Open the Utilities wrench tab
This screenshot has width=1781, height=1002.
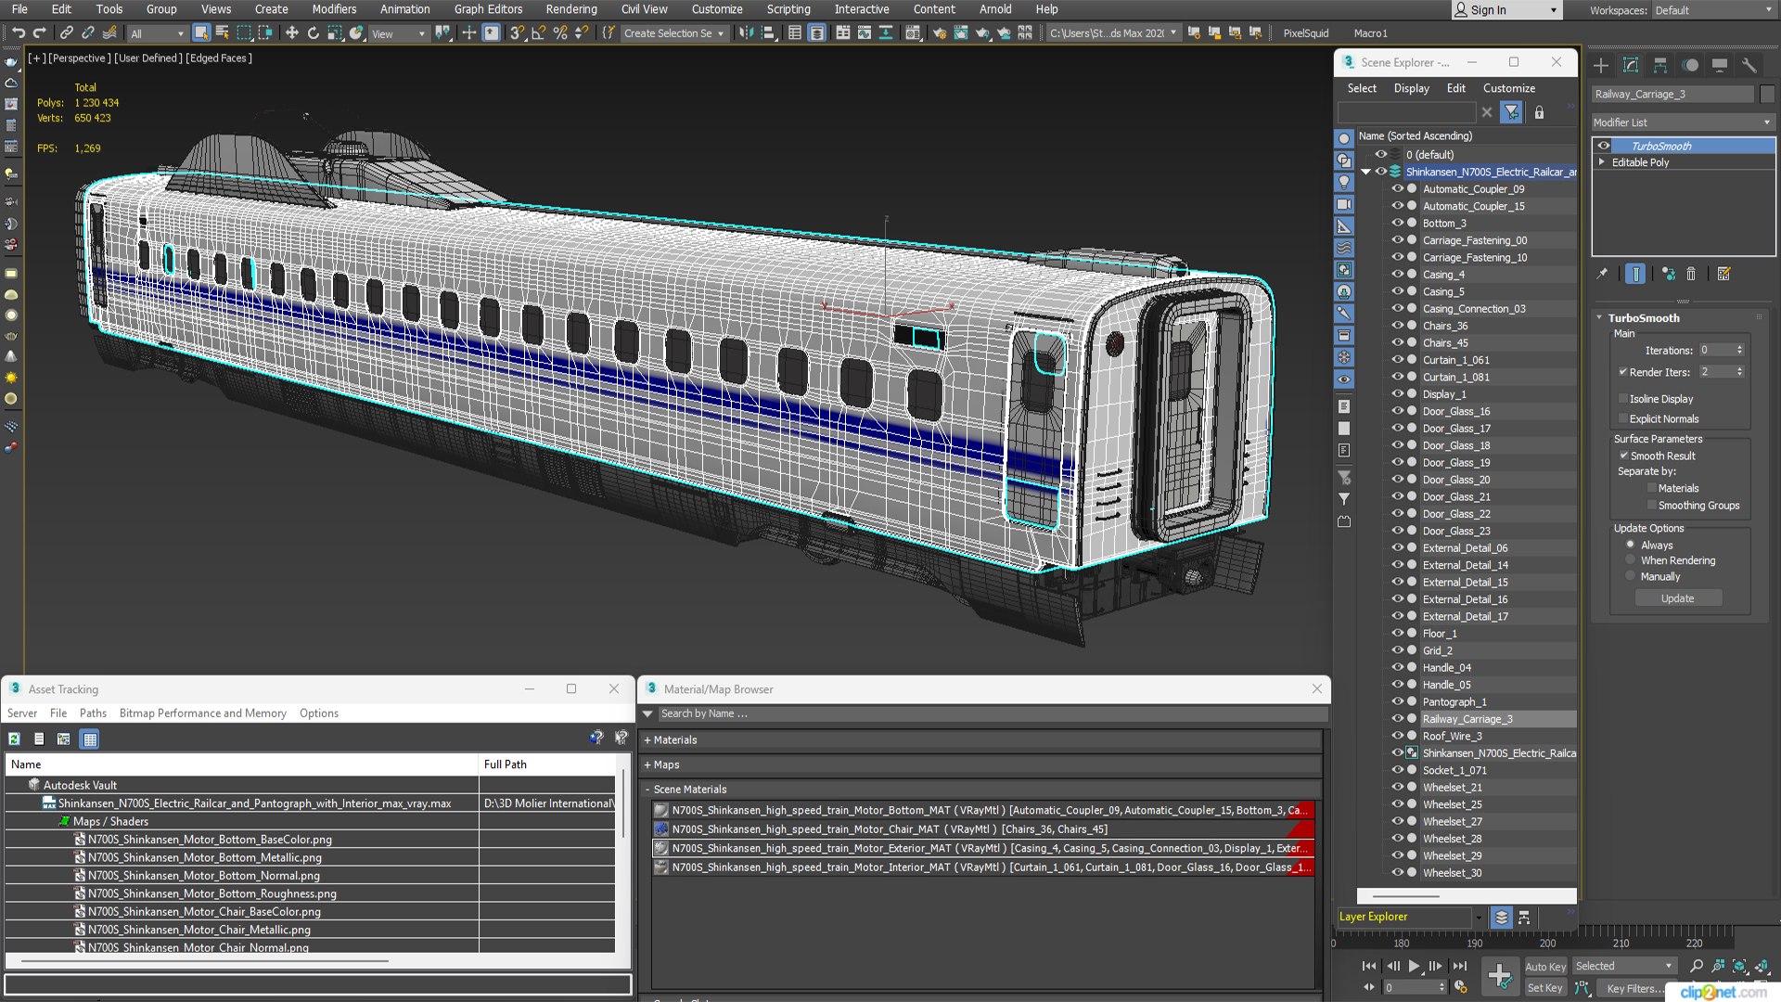click(x=1749, y=65)
